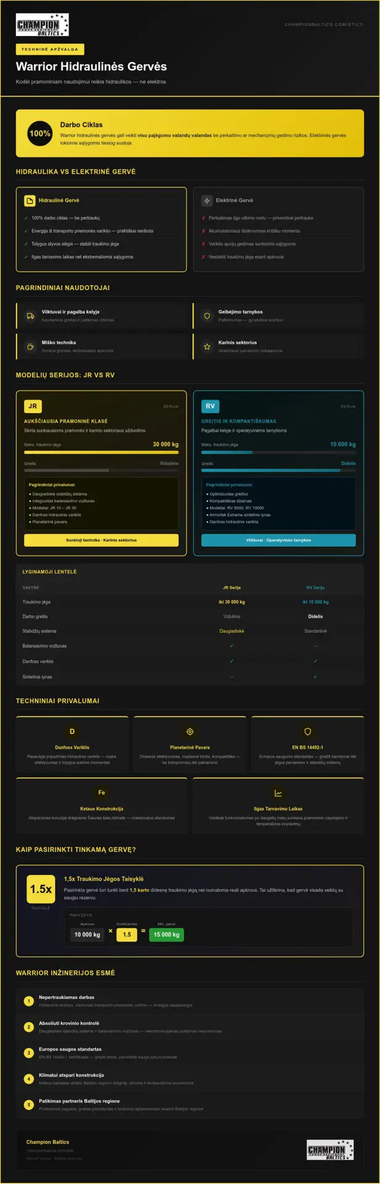Click the JR Greitis progress bar
This screenshot has width=380, height=1184.
point(101,470)
